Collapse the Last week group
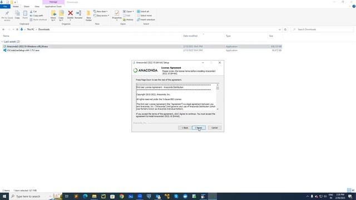Viewport: 356px width, 200px height. click(x=2, y=42)
